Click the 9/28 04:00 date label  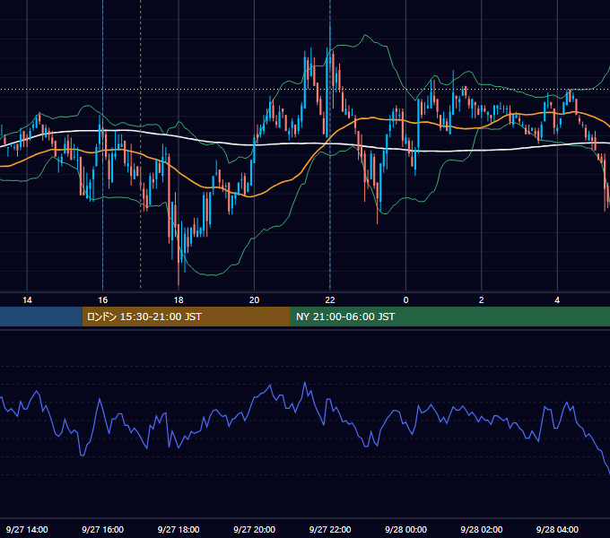[557, 529]
